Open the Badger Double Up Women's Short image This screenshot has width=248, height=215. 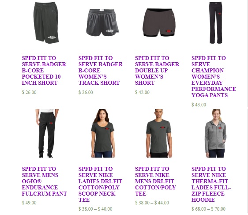159,23
